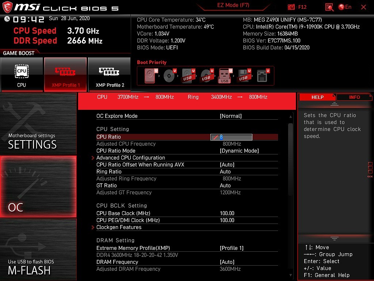Select the network boot device icon
374x281 pixels.
262,76
